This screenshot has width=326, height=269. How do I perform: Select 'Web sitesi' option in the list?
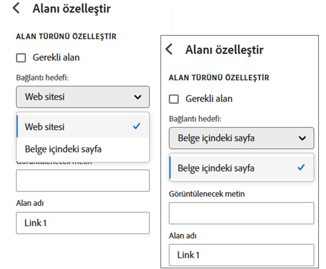click(83, 126)
